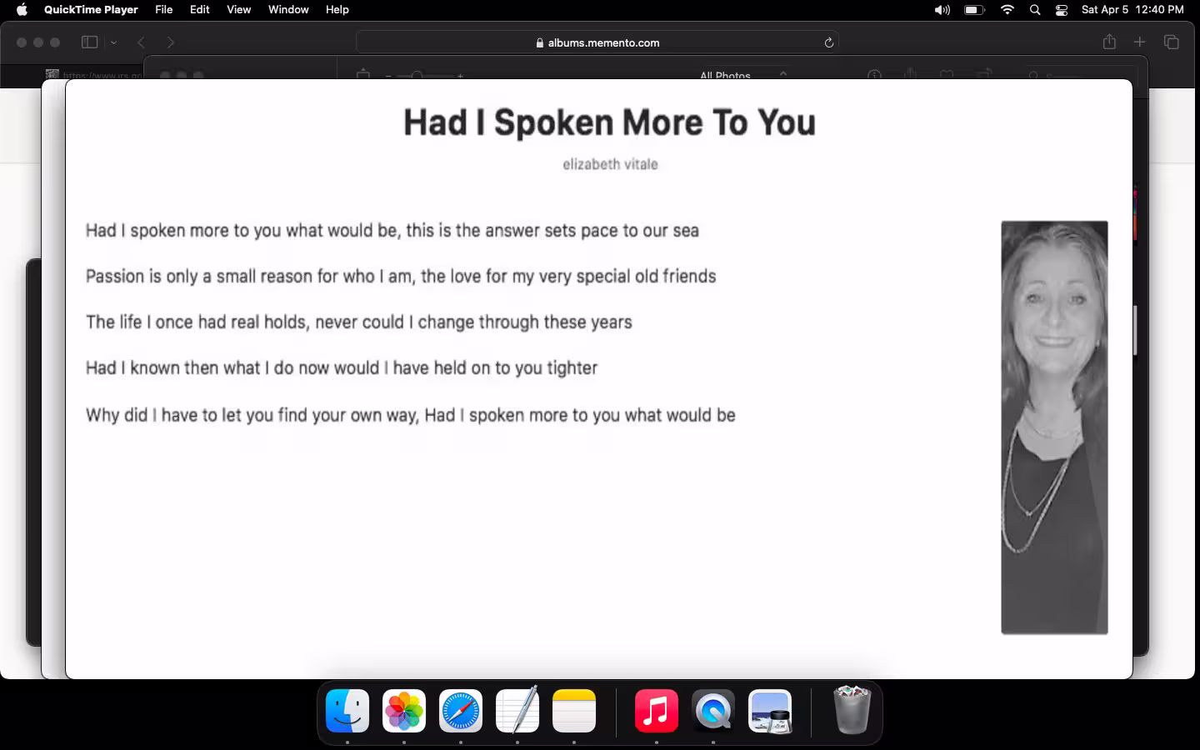
Task: Reload the page with refresh icon
Action: (829, 42)
